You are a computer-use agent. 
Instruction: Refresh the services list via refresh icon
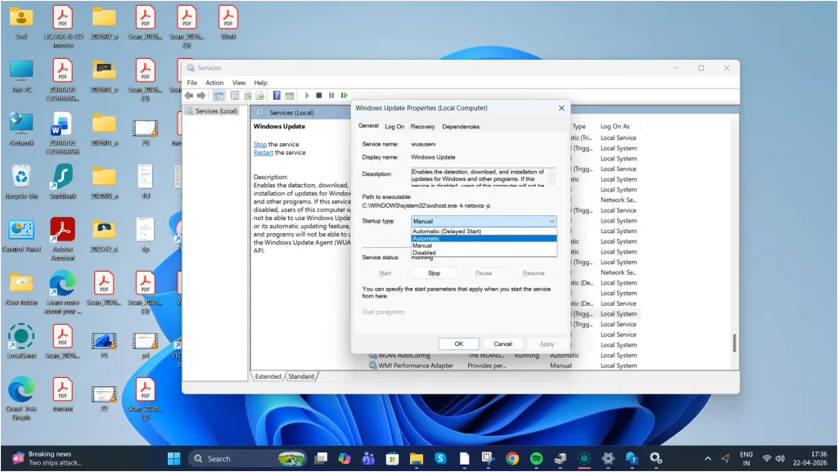[247, 95]
